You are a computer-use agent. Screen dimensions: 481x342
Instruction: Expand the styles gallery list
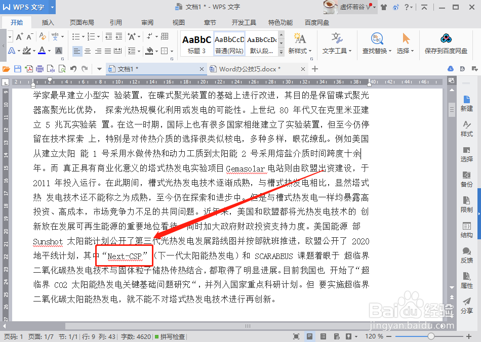(282, 52)
